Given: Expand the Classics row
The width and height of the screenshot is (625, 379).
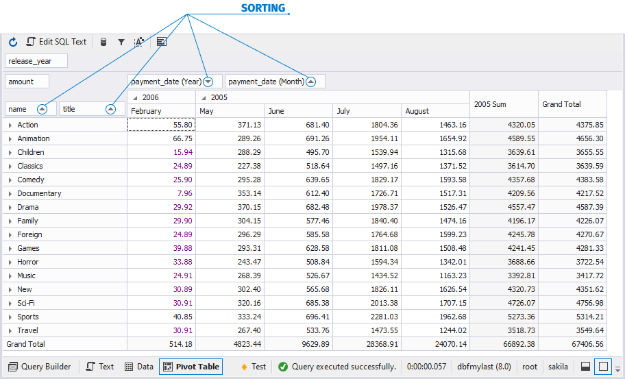Looking at the screenshot, I should click(10, 167).
